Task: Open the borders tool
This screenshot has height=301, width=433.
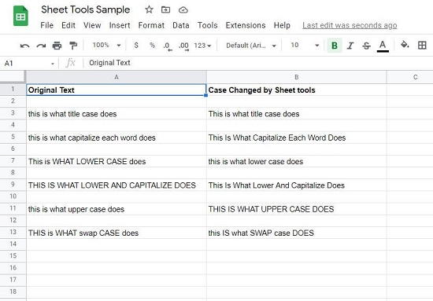Action: 422,46
